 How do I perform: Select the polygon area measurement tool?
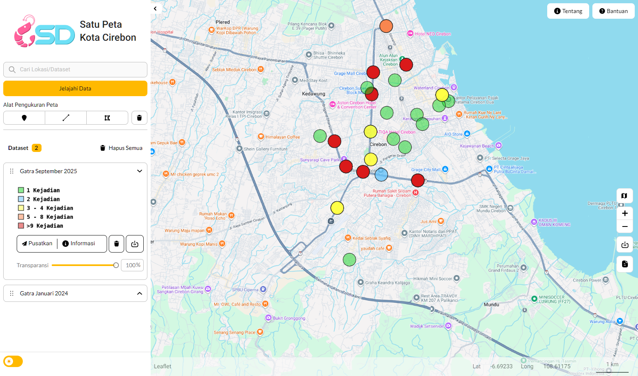point(107,118)
